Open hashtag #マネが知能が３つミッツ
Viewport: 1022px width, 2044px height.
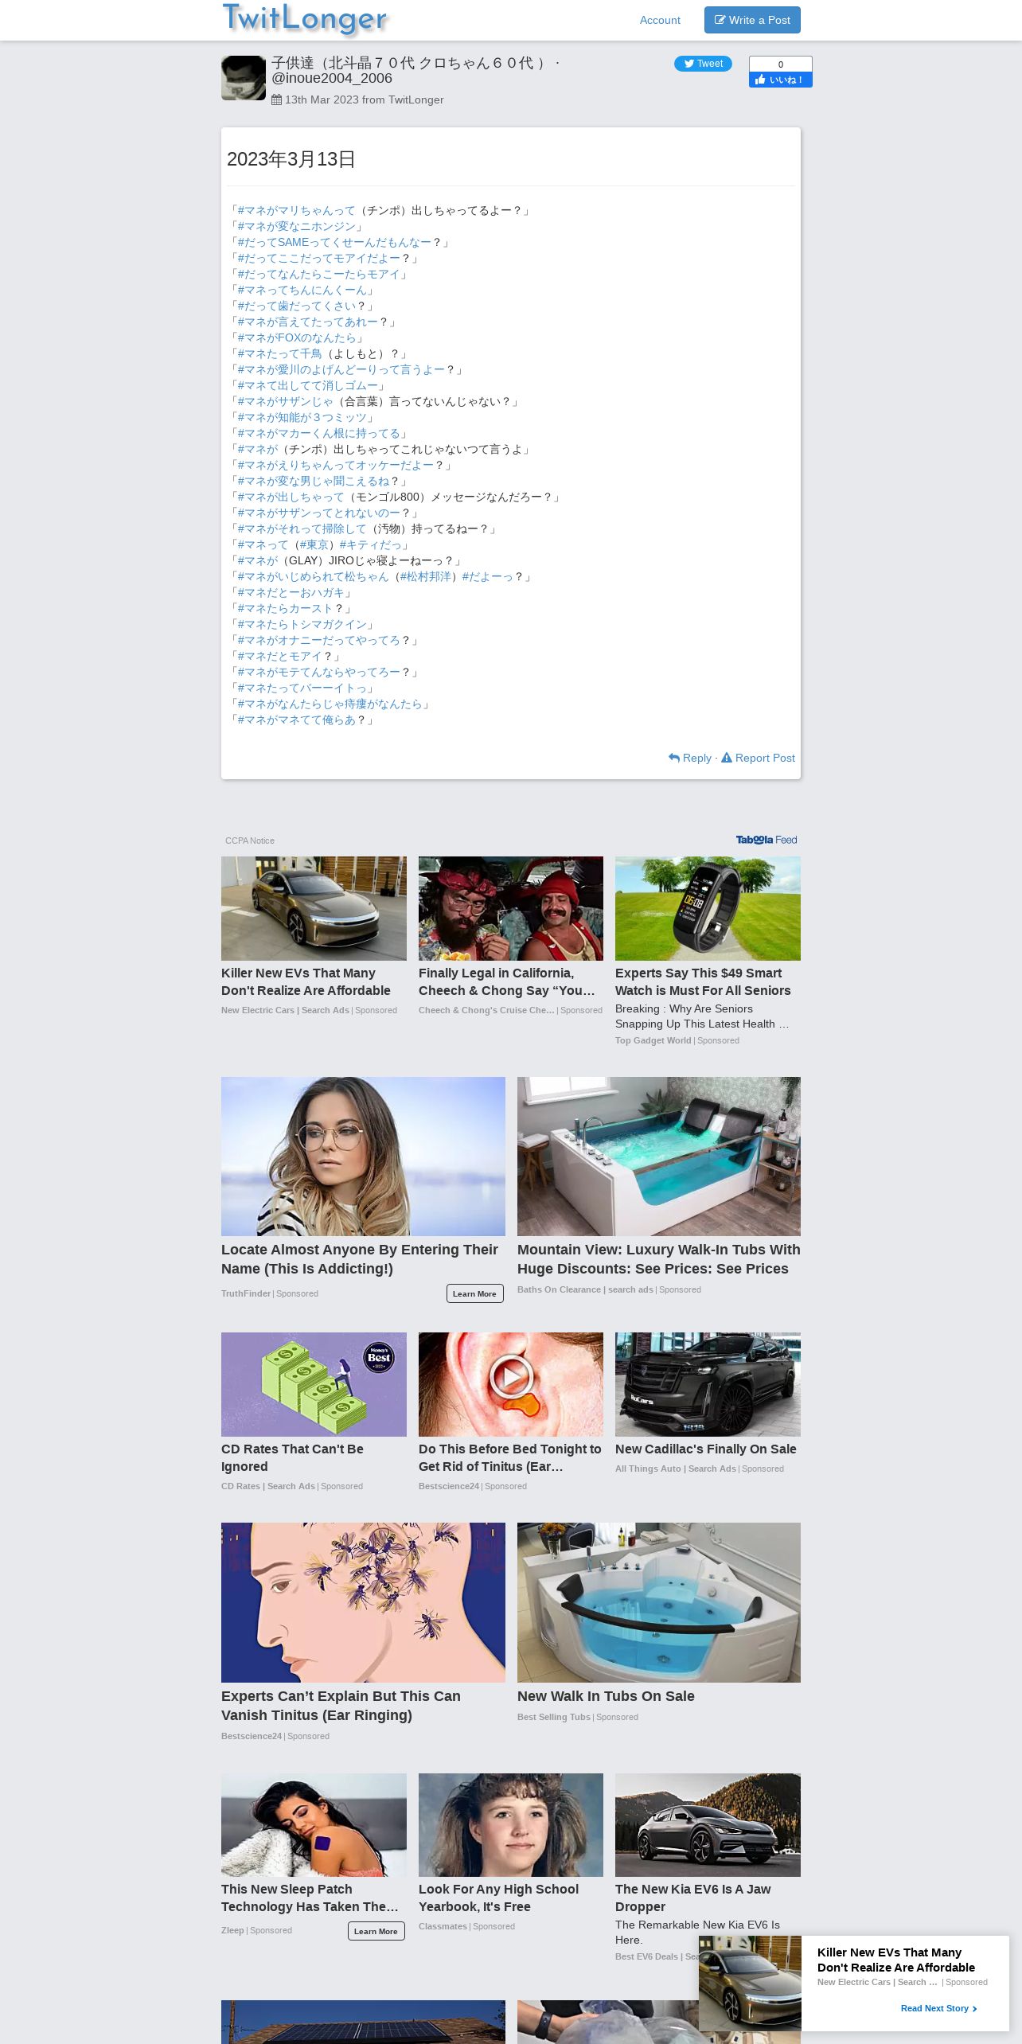[x=302, y=417]
